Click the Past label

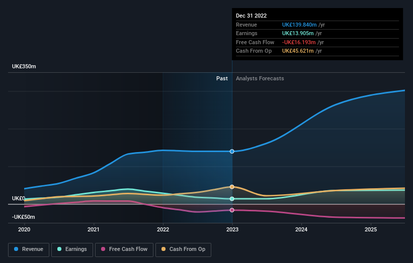coord(222,79)
